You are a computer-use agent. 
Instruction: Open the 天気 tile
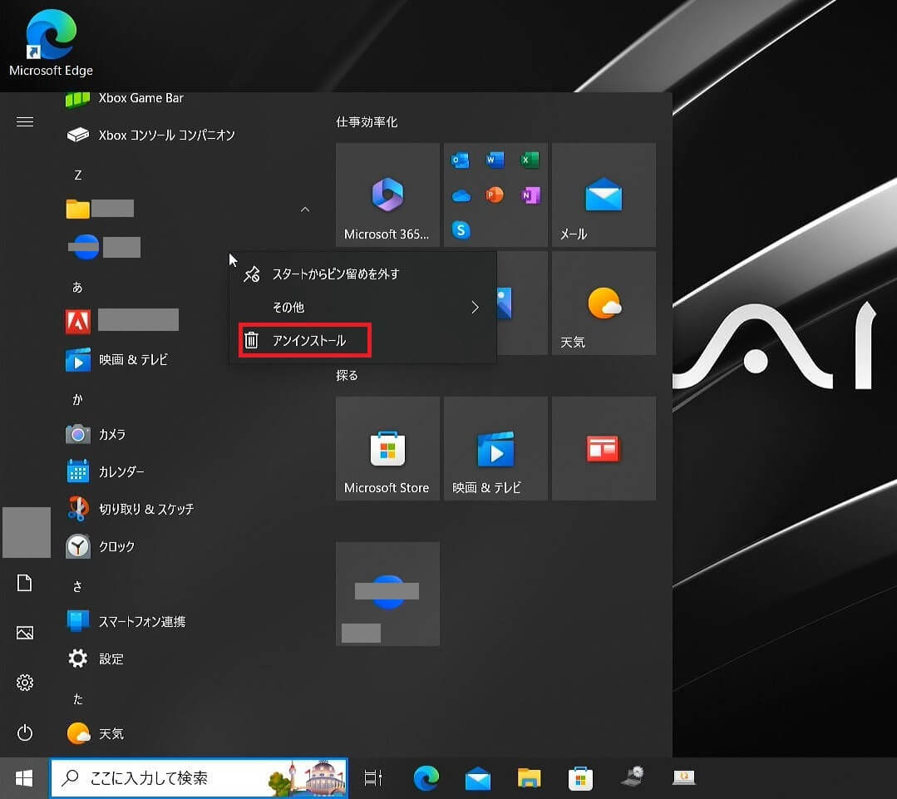[604, 303]
